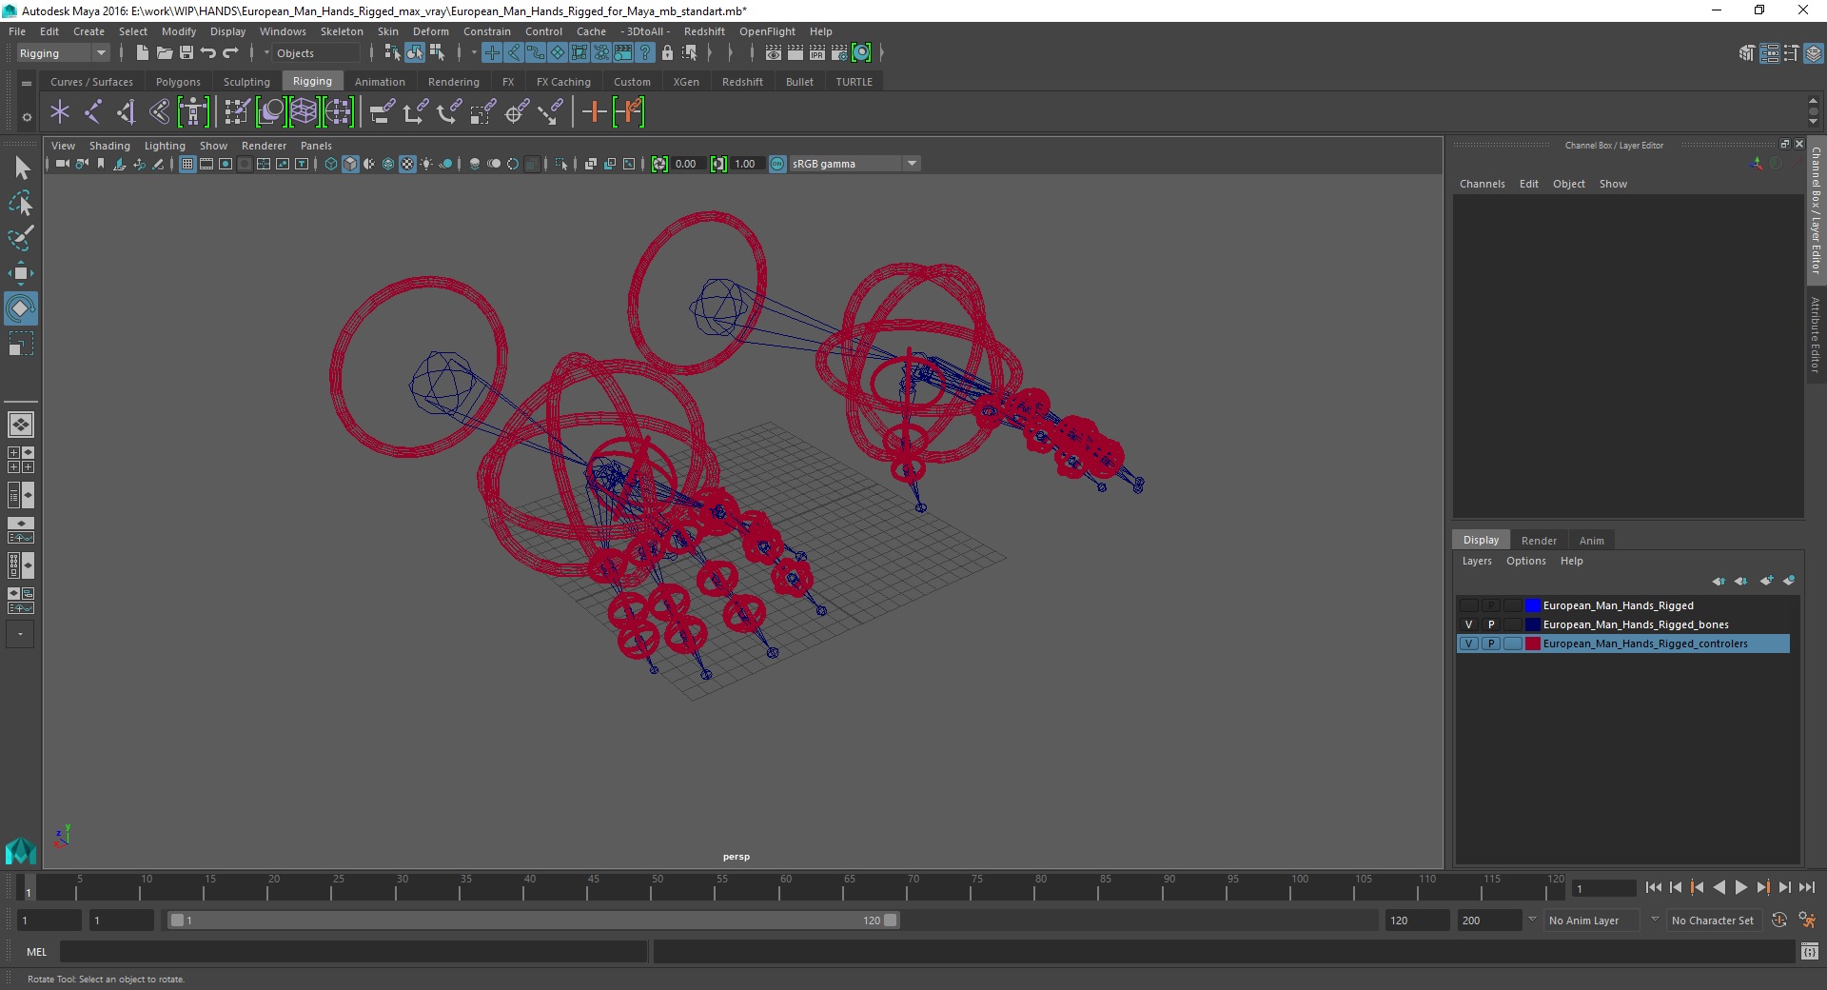Toggle the viewport grid display icon

(187, 164)
